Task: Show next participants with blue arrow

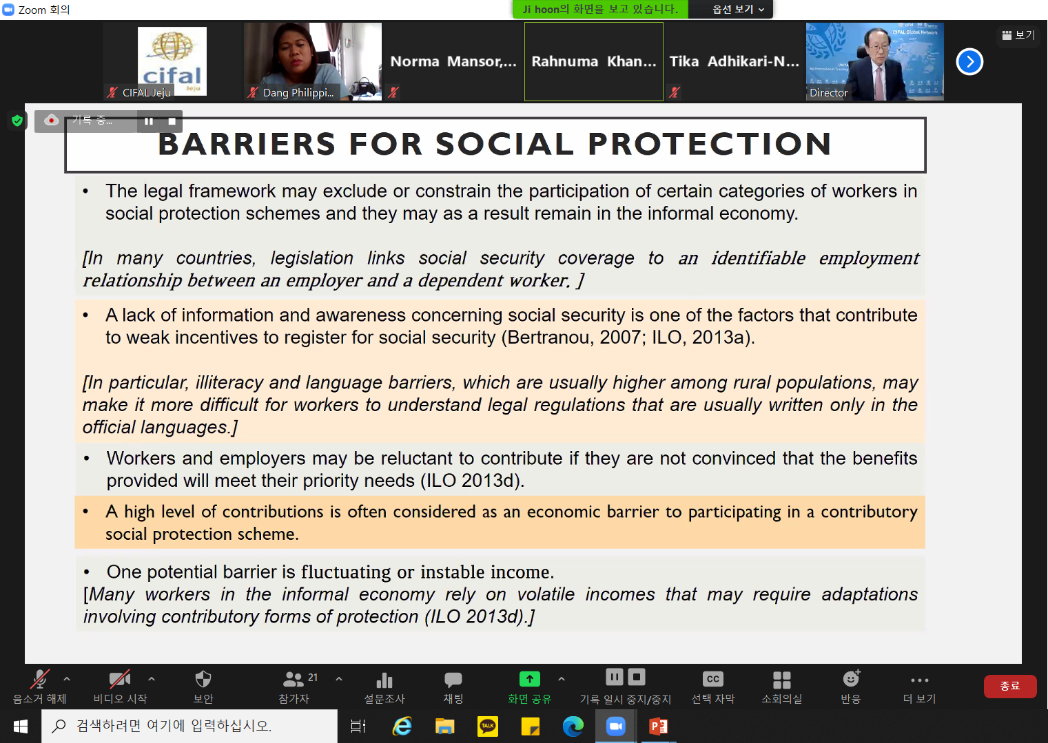Action: [x=969, y=62]
